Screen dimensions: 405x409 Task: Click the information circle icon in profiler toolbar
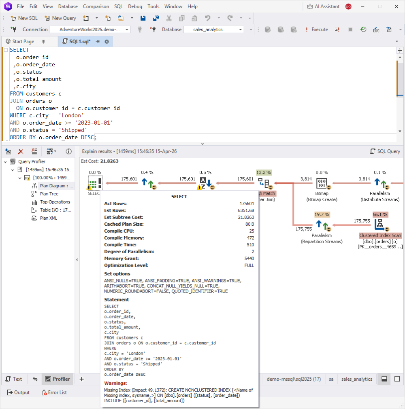(69, 151)
